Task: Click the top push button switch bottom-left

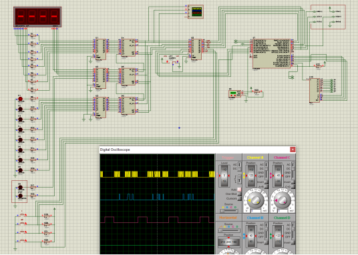Action: [x=22, y=215]
